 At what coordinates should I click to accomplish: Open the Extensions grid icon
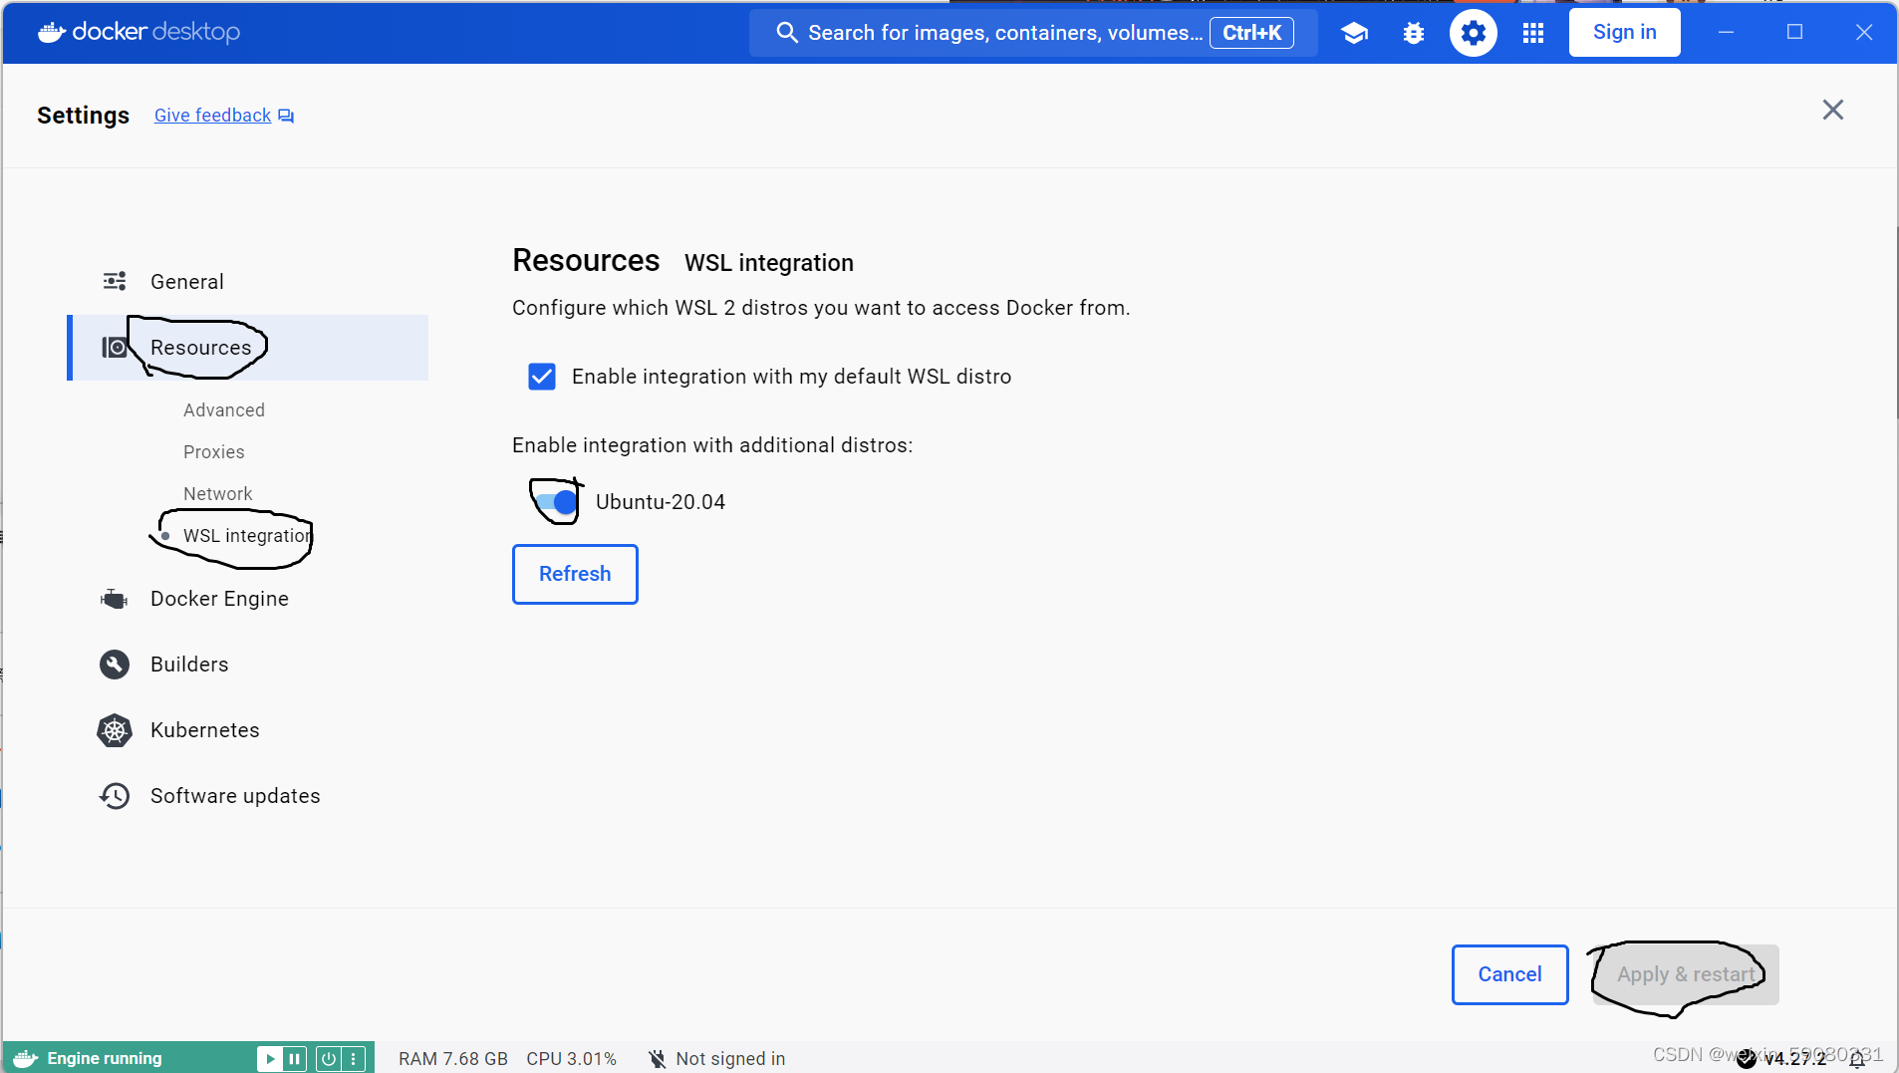pyautogui.click(x=1532, y=32)
